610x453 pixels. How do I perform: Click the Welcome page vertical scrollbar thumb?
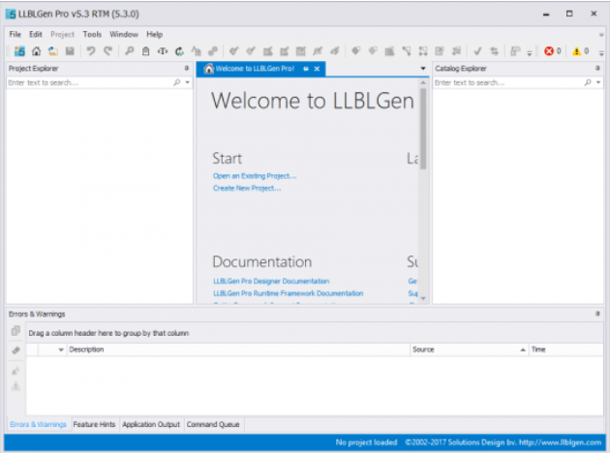click(x=423, y=129)
